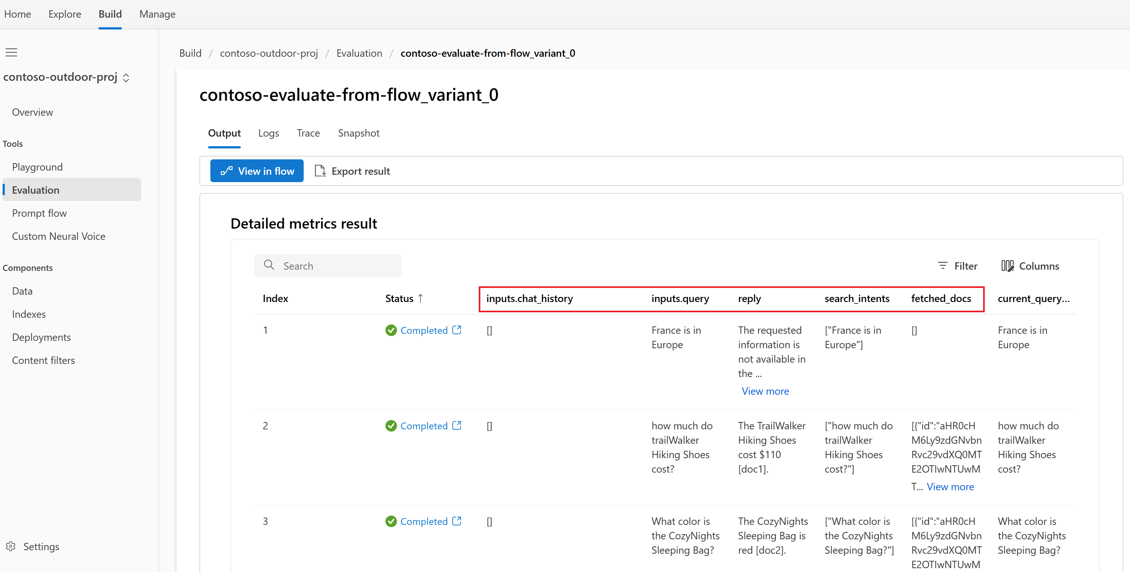Image resolution: width=1130 pixels, height=572 pixels.
Task: Click the search_intents column header
Action: pyautogui.click(x=857, y=299)
